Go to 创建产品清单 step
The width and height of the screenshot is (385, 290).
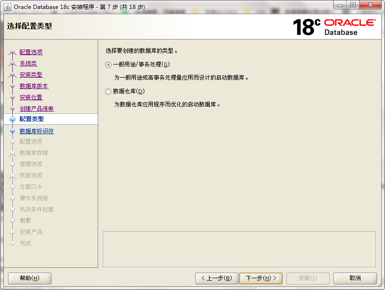pos(37,109)
